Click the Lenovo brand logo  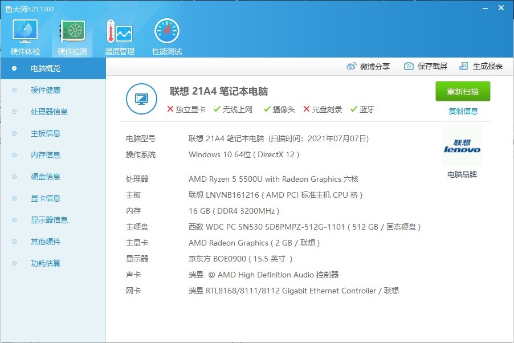click(x=462, y=146)
